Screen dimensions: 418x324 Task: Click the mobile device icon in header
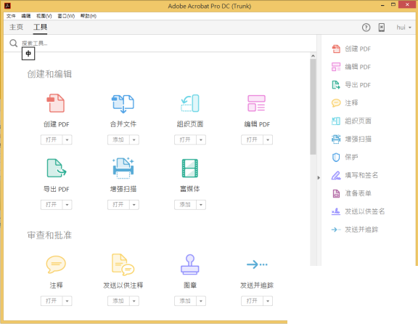382,27
